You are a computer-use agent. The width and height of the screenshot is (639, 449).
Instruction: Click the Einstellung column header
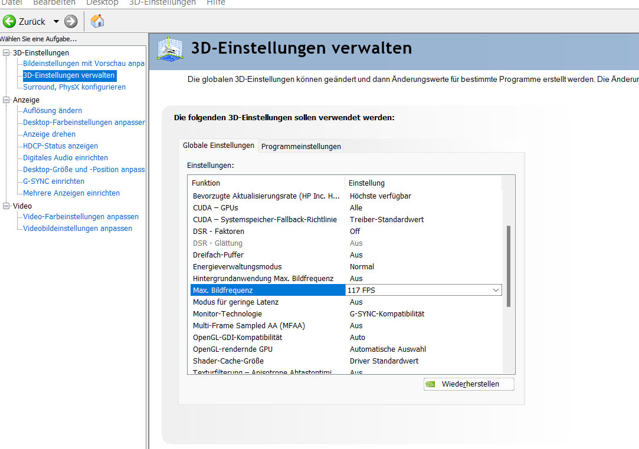tap(424, 183)
